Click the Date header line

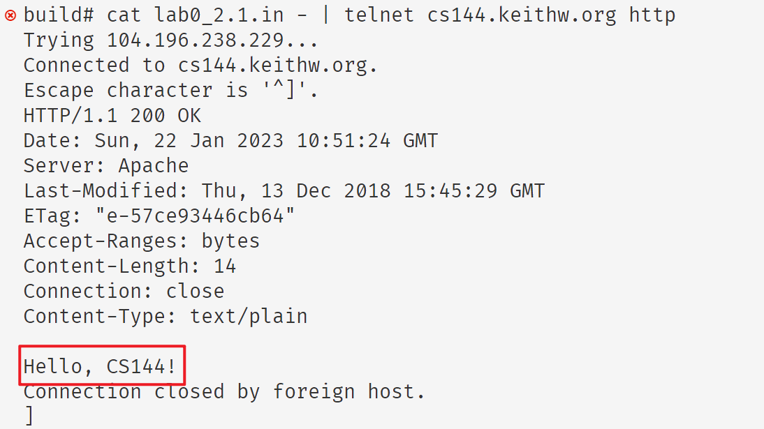(x=230, y=140)
